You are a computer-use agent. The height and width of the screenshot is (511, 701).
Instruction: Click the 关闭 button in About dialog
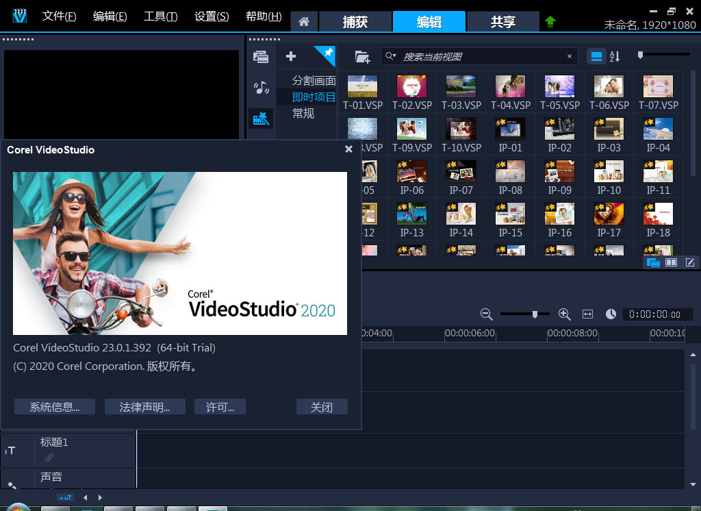pos(322,407)
